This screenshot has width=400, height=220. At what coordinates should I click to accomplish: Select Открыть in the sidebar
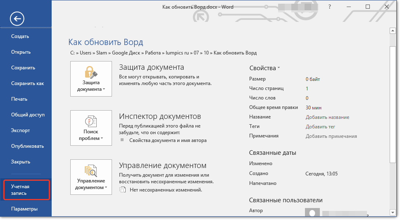pyautogui.click(x=21, y=52)
